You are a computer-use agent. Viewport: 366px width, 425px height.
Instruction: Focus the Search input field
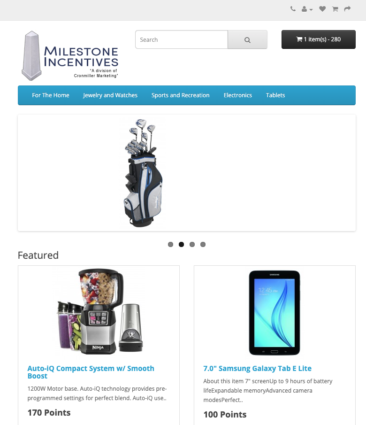(x=182, y=39)
